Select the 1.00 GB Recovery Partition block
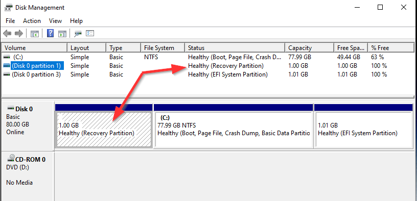 pyautogui.click(x=104, y=129)
